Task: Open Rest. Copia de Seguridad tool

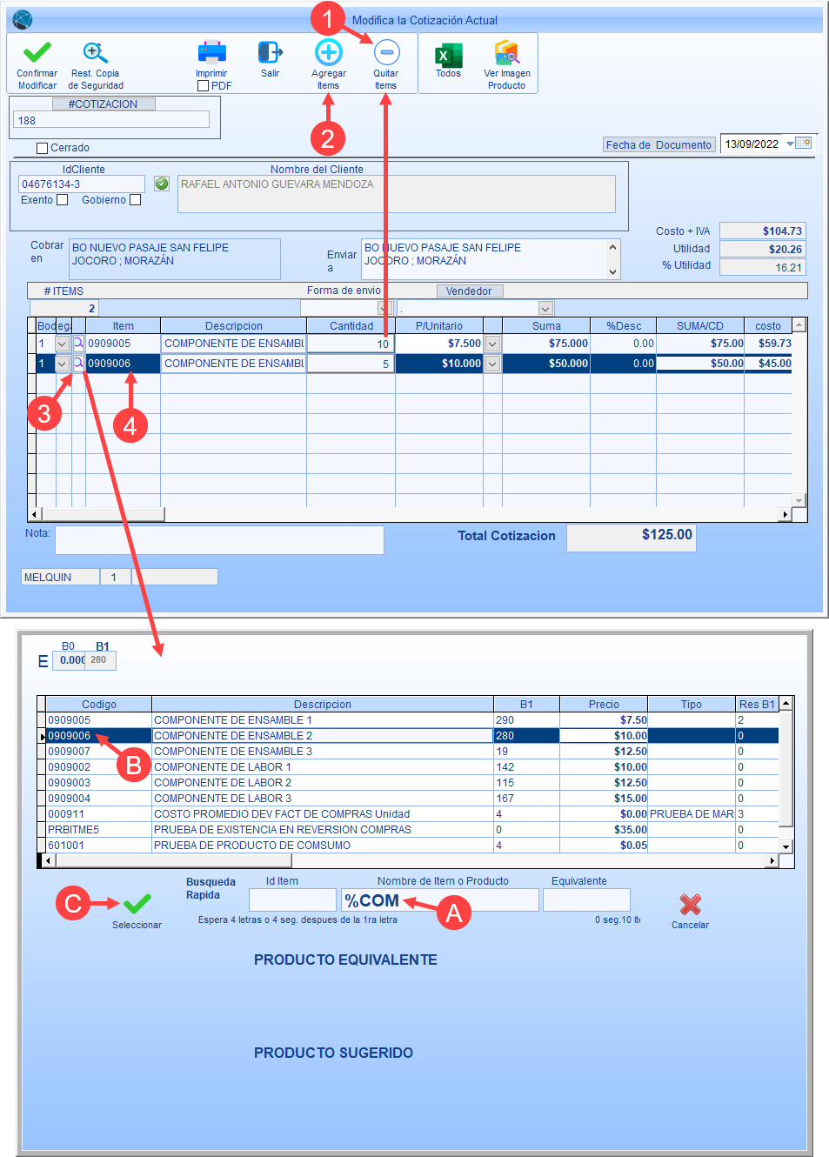Action: pos(95,52)
